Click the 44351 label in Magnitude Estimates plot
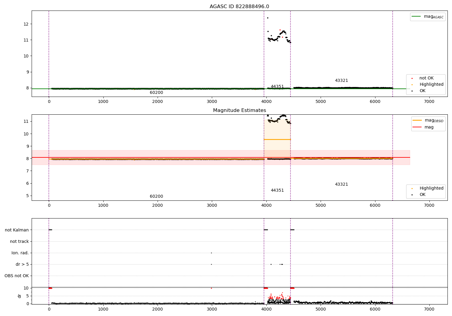The width and height of the screenshot is (452, 316). (277, 191)
